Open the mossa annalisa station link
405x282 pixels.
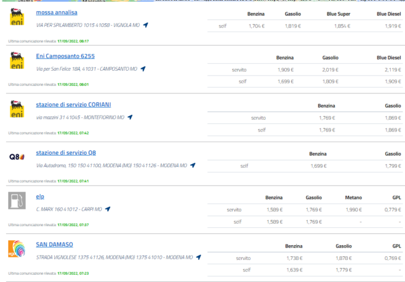point(57,12)
